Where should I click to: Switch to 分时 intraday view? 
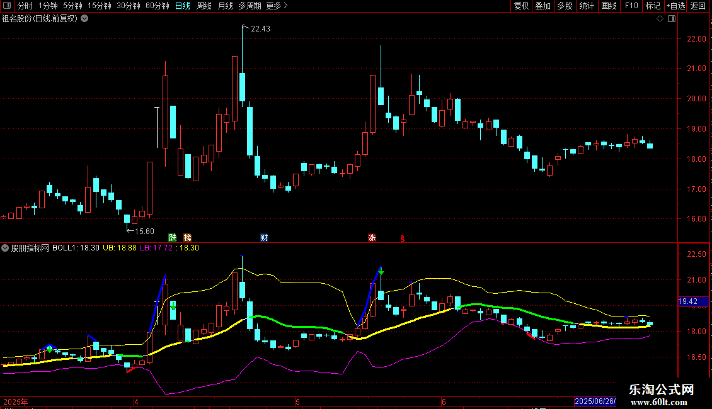point(25,6)
